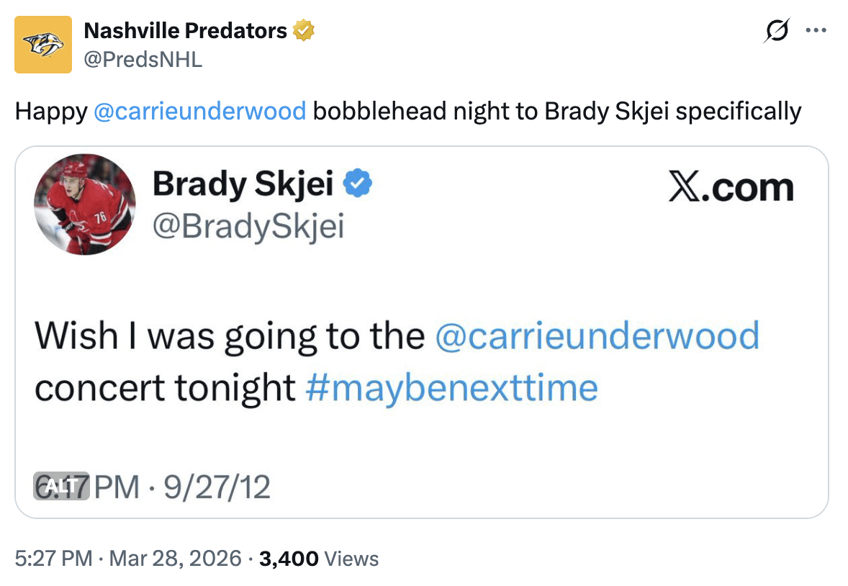Click the @PredsNHL handle
Viewport: 848px width, 586px height.
(143, 60)
